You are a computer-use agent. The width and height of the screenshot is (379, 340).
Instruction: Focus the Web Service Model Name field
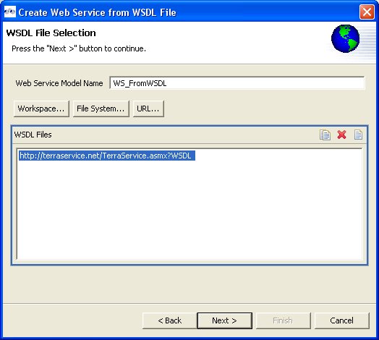point(237,83)
